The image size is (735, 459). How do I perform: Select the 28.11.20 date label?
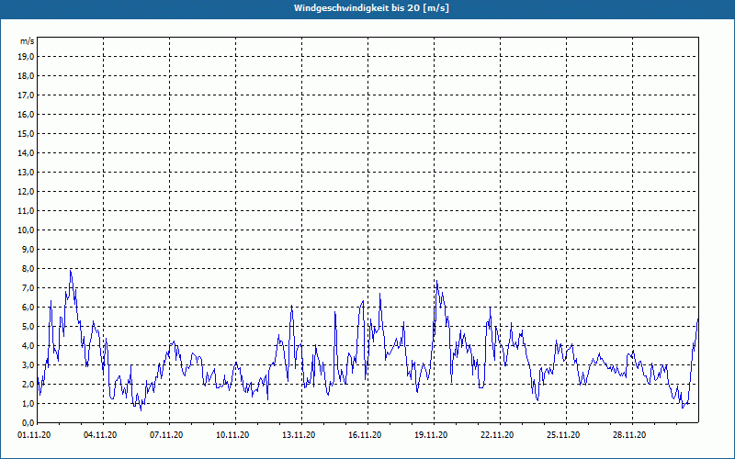629,434
